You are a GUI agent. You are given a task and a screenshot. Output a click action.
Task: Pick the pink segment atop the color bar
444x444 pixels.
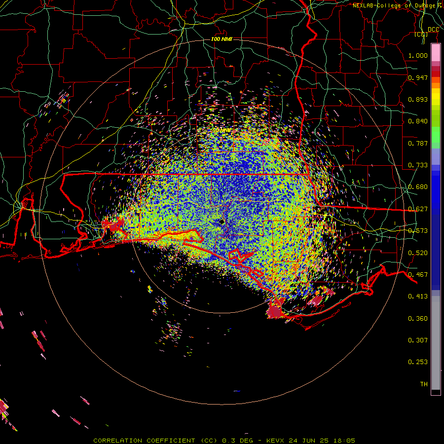(x=436, y=53)
